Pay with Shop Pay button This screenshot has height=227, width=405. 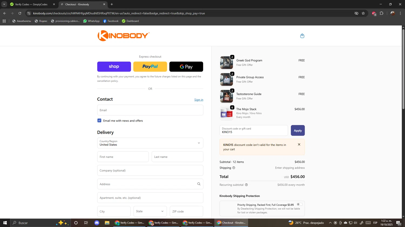[114, 67]
